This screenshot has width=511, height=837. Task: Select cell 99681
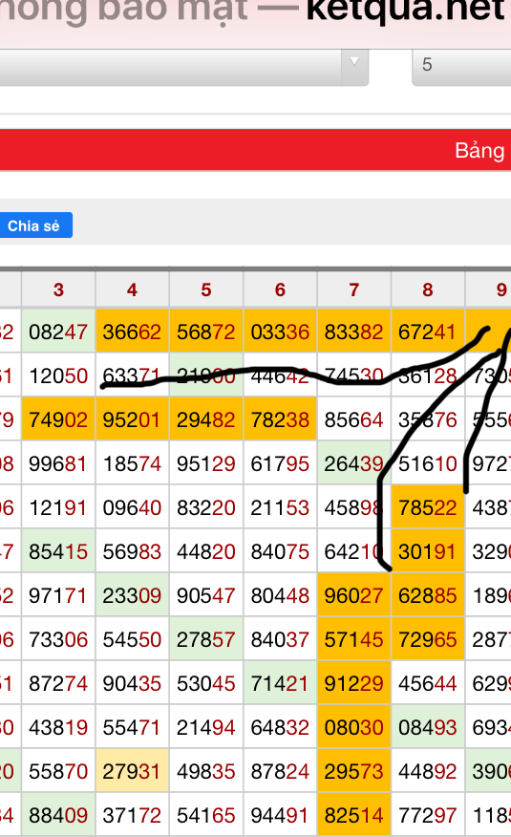[58, 462]
